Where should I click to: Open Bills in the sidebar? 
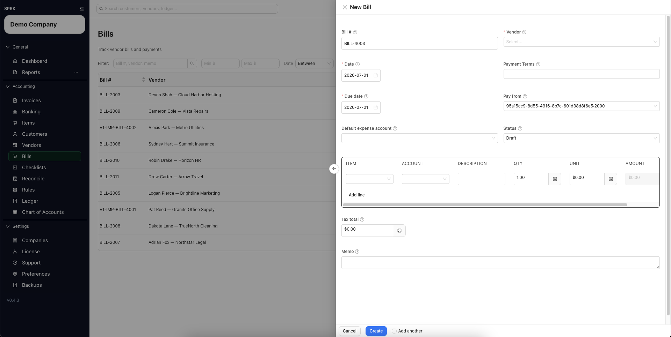coord(45,156)
